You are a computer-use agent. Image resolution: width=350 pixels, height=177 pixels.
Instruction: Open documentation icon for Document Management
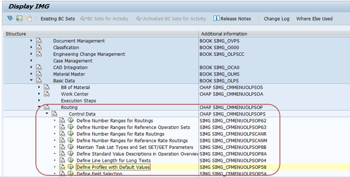tap(39, 41)
